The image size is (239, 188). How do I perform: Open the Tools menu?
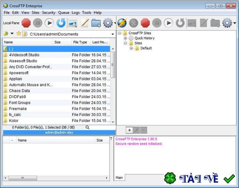tap(87, 13)
